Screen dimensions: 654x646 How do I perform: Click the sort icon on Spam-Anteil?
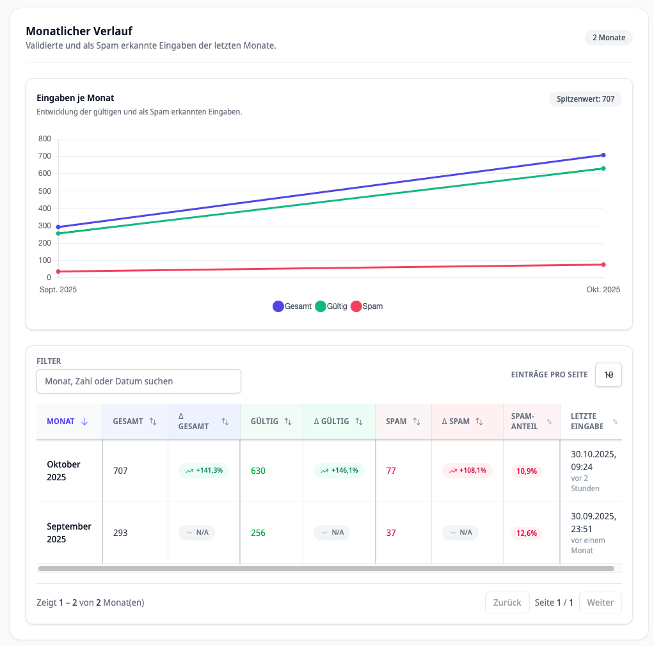[548, 421]
